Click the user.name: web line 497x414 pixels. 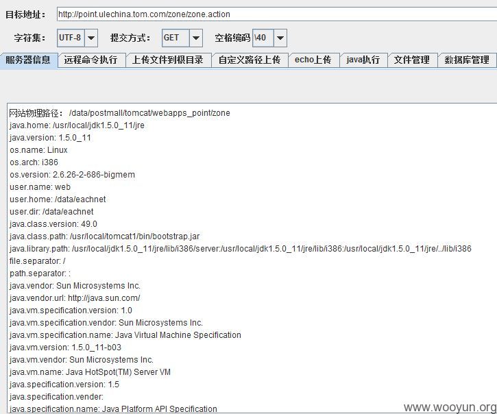point(40,187)
